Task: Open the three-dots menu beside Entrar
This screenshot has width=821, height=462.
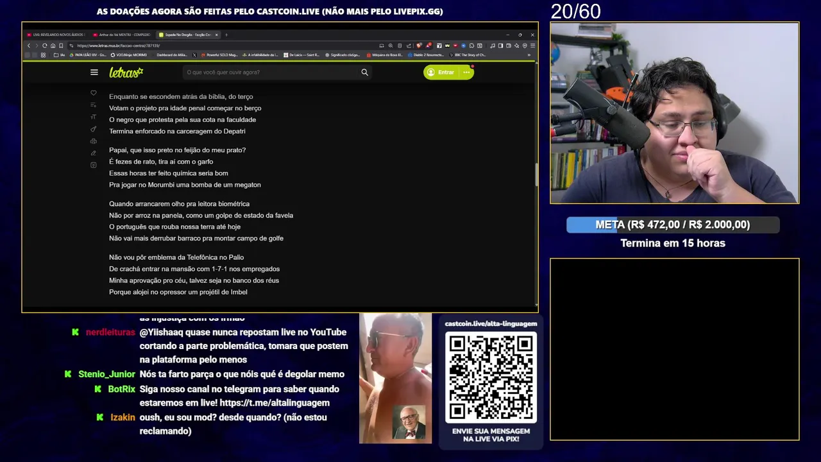Action: coord(466,73)
